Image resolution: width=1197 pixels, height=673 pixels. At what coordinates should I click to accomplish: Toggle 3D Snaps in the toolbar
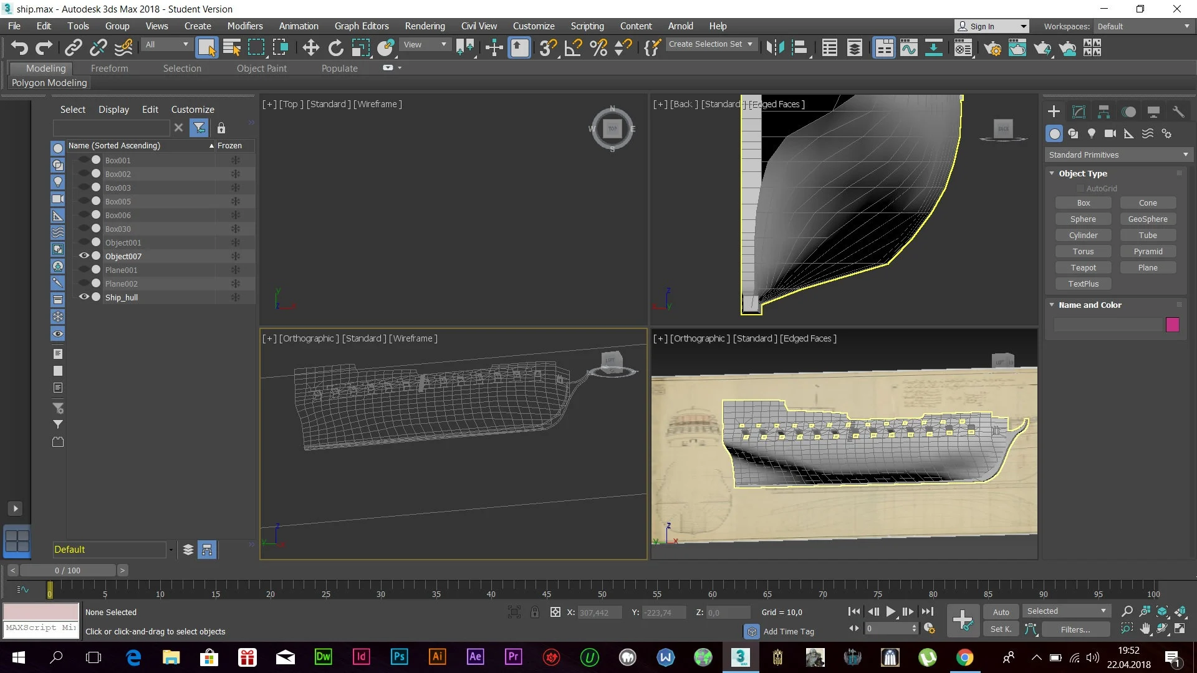point(548,47)
